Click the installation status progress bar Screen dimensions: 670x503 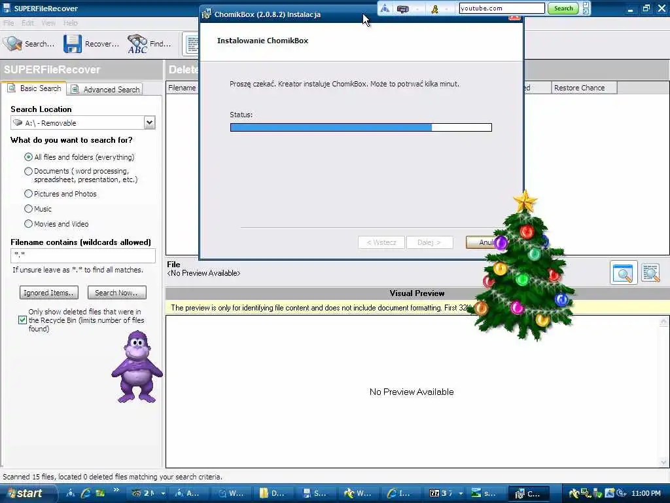tap(361, 128)
